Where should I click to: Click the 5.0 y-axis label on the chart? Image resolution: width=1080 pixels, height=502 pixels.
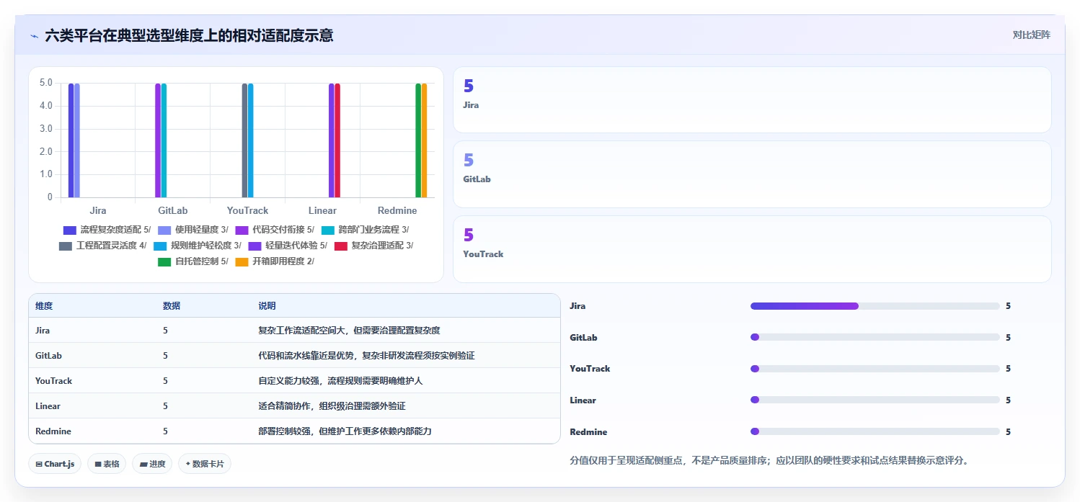pyautogui.click(x=45, y=83)
